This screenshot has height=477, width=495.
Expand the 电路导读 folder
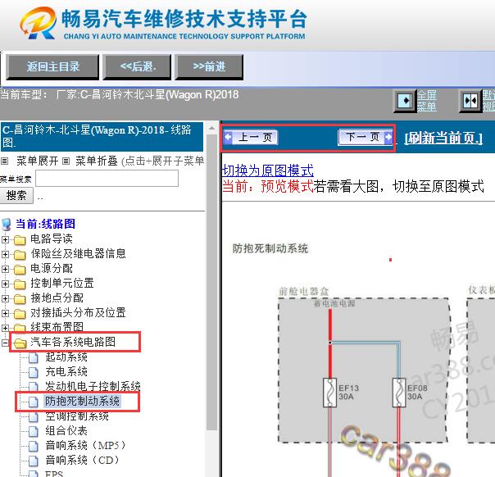(5, 239)
